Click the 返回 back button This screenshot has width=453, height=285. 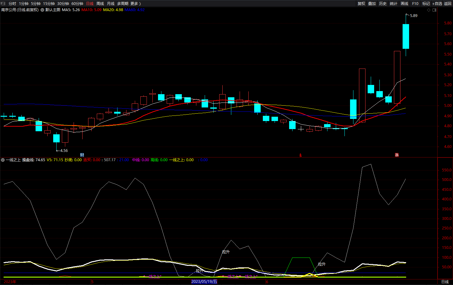point(448,4)
